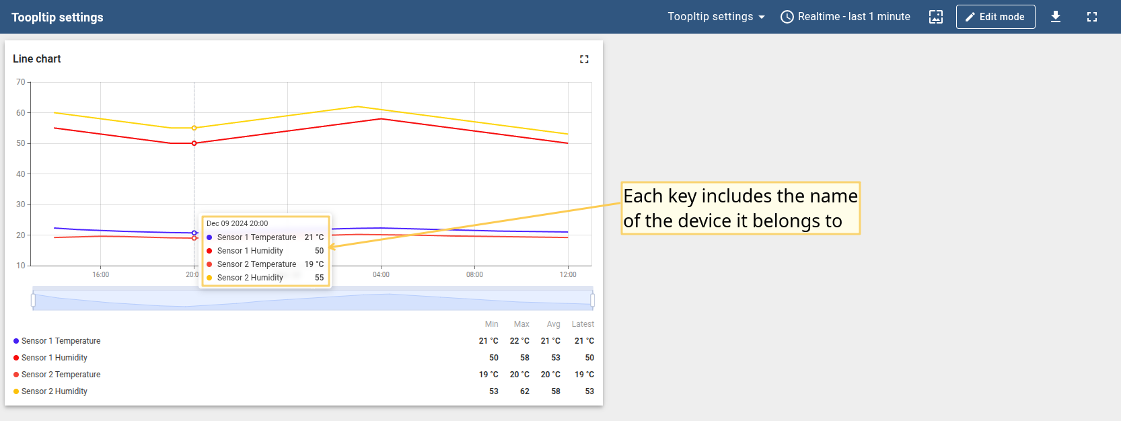
Task: Toggle Sensor 1 Humidity series in legend
Action: (54, 358)
